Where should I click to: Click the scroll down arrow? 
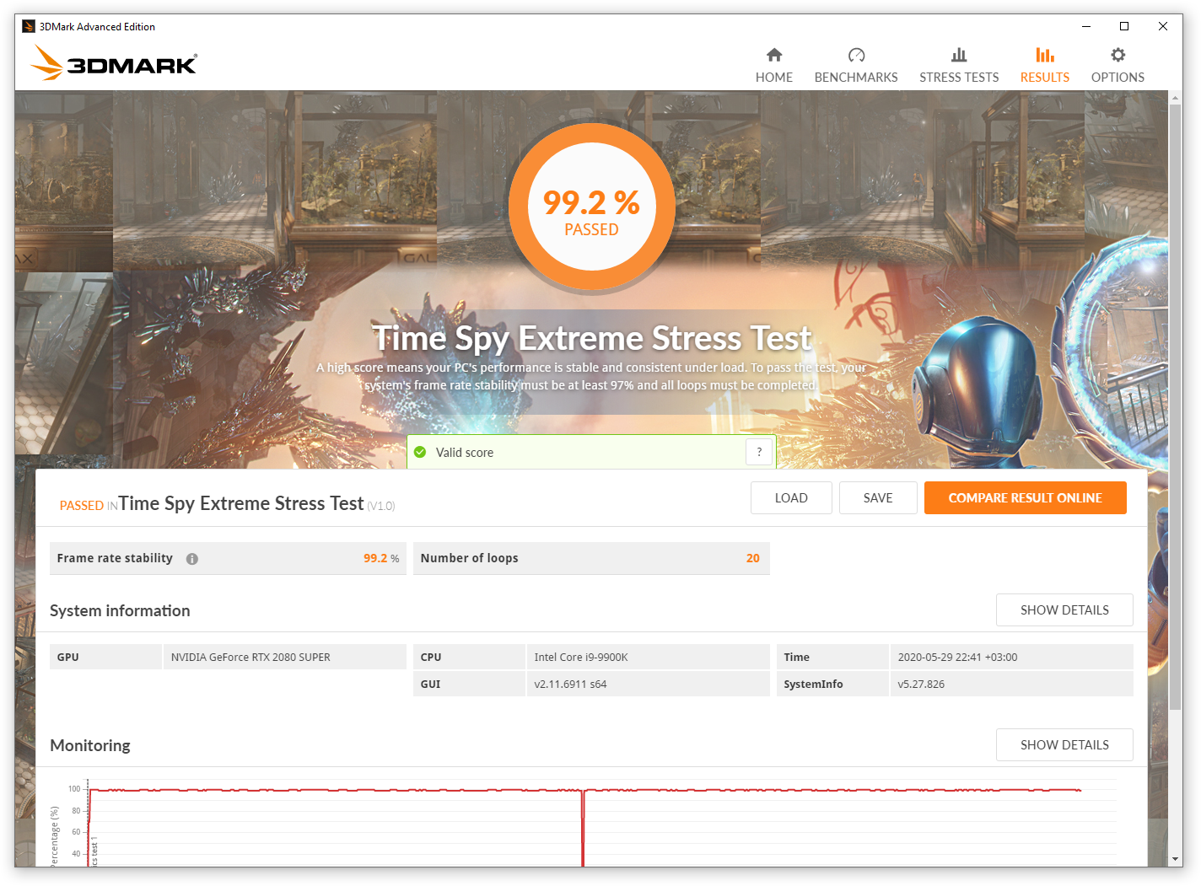click(x=1175, y=859)
